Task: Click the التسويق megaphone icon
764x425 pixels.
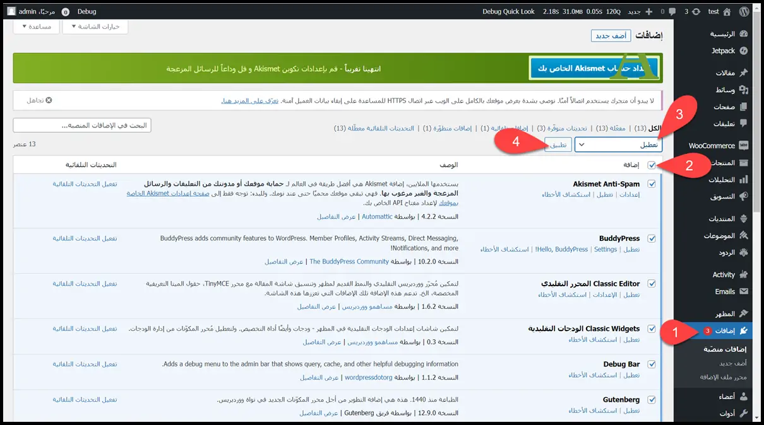Action: 744,197
